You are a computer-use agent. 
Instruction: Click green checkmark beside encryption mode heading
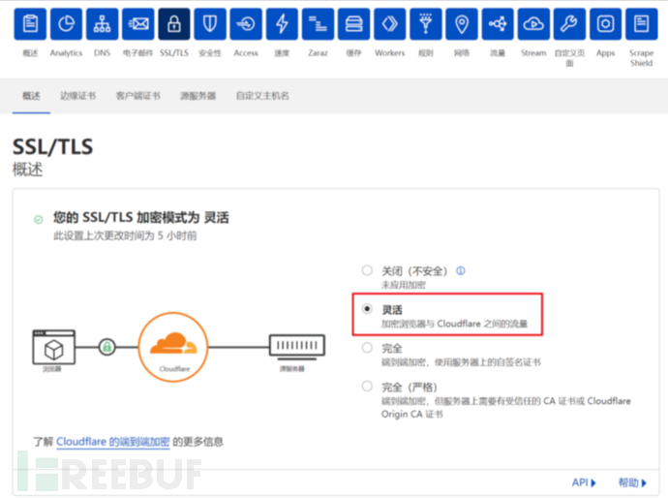click(39, 220)
